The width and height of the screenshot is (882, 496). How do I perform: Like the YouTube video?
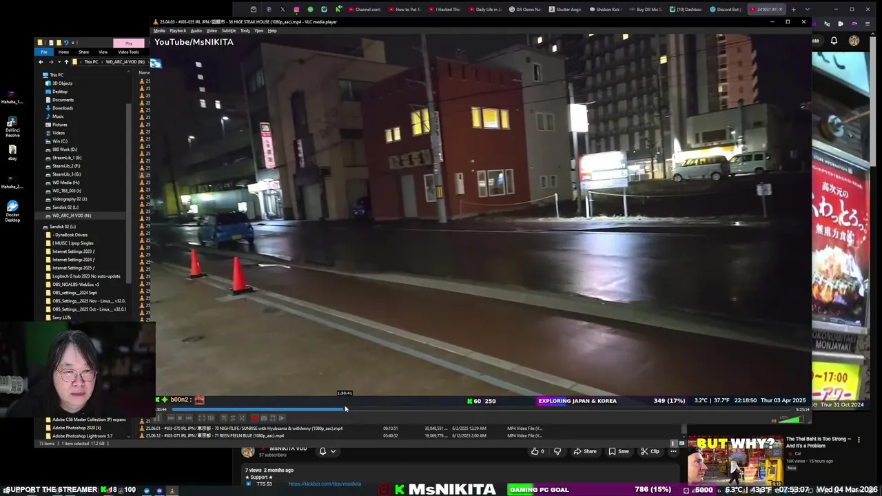(x=537, y=451)
